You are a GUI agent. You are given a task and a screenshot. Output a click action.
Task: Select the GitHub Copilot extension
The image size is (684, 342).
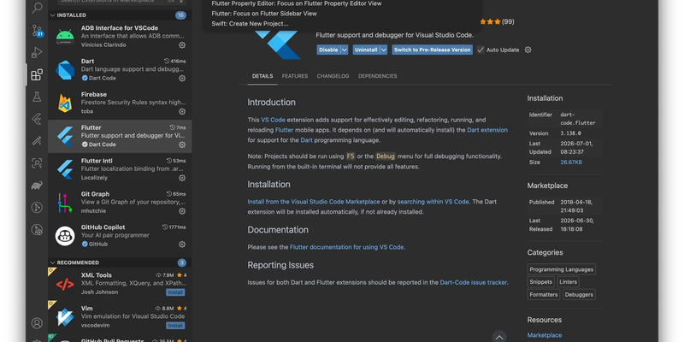click(120, 236)
